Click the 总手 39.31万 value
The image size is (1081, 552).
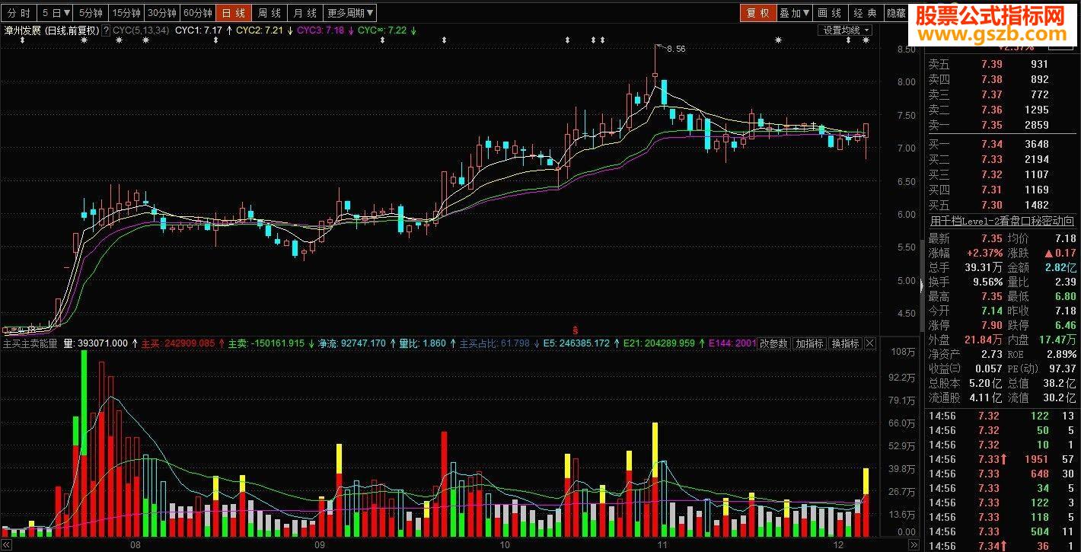(984, 267)
